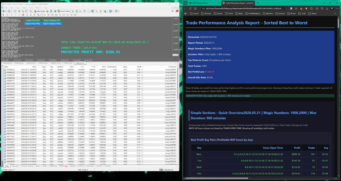Click the browser reload icon

[190, 9]
